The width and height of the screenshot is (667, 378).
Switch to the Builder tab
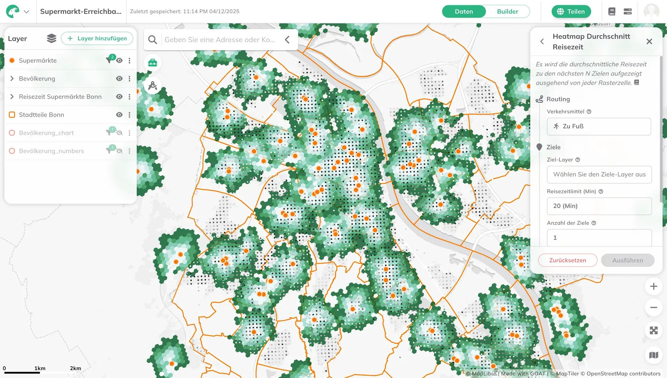[x=507, y=11]
